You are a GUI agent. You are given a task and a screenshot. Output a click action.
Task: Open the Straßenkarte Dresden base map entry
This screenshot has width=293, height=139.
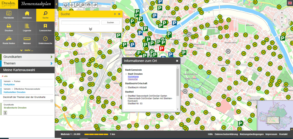pos(15,108)
